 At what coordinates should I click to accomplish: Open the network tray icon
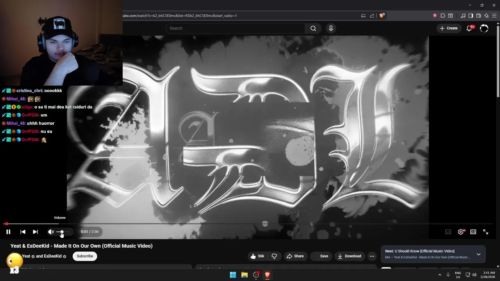(x=468, y=275)
